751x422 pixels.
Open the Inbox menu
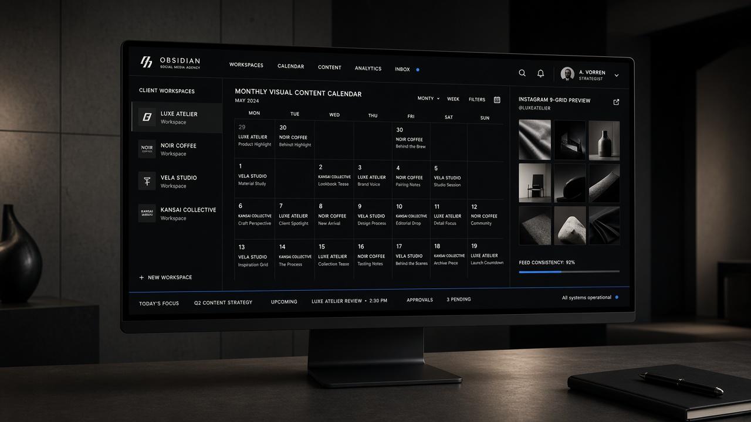click(x=402, y=69)
